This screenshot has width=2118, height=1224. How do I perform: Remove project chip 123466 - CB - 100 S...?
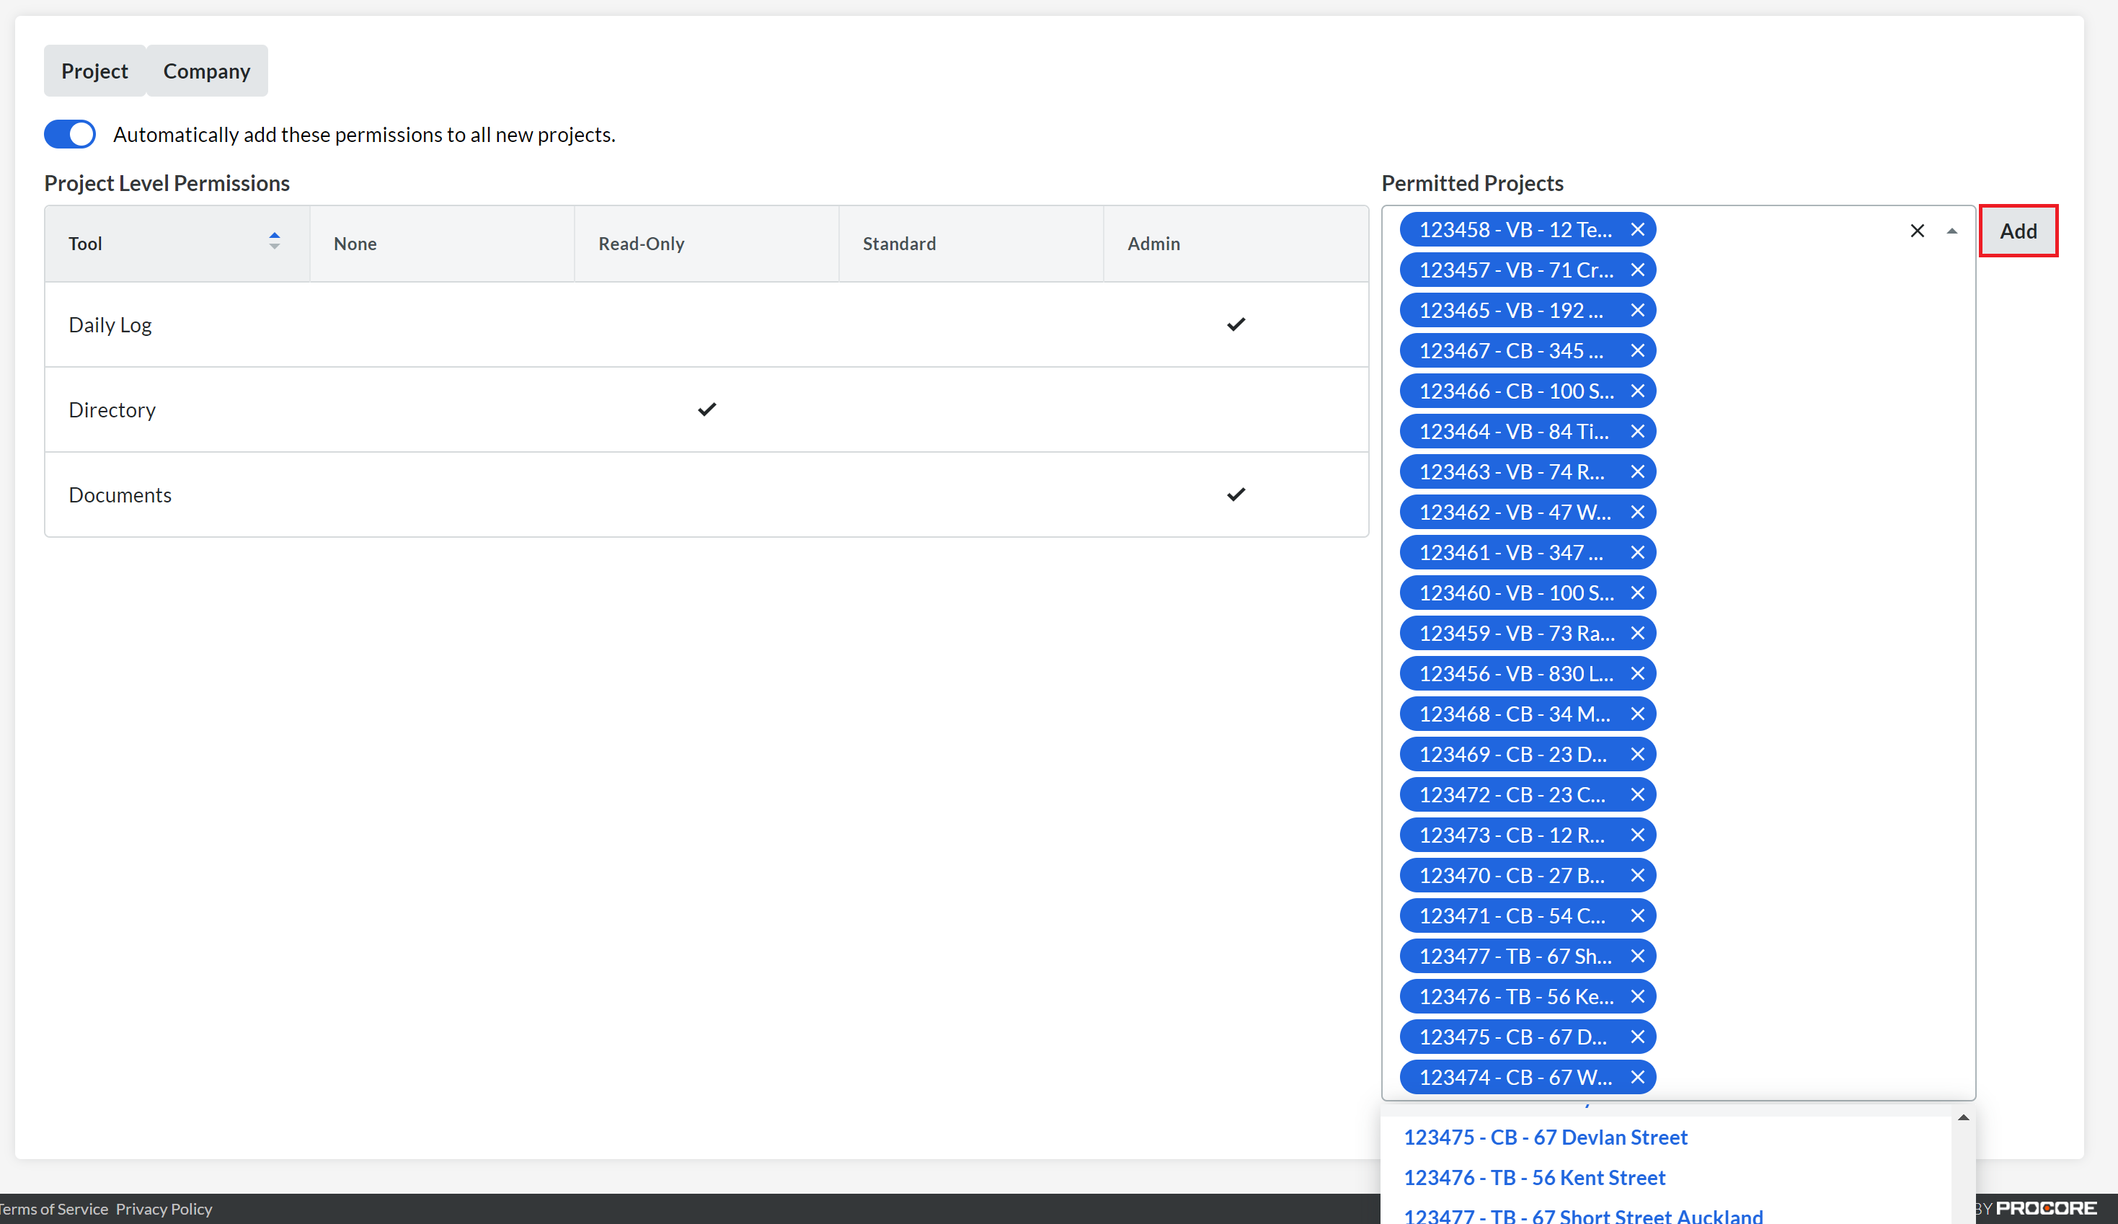(x=1637, y=391)
